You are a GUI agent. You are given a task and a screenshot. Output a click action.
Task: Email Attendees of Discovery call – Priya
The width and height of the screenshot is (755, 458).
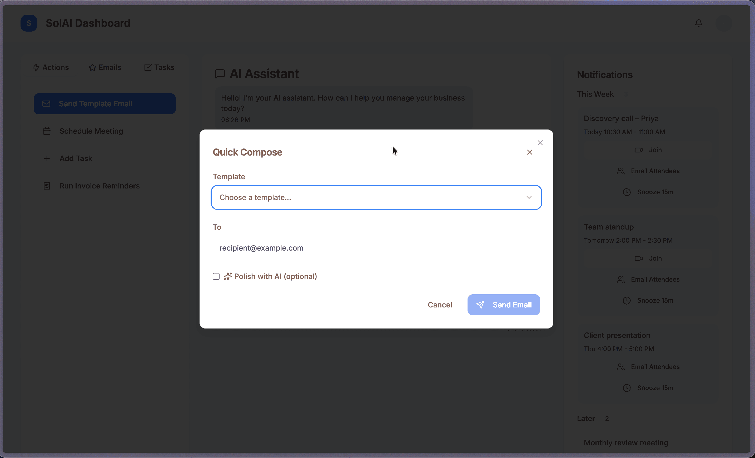tap(648, 171)
